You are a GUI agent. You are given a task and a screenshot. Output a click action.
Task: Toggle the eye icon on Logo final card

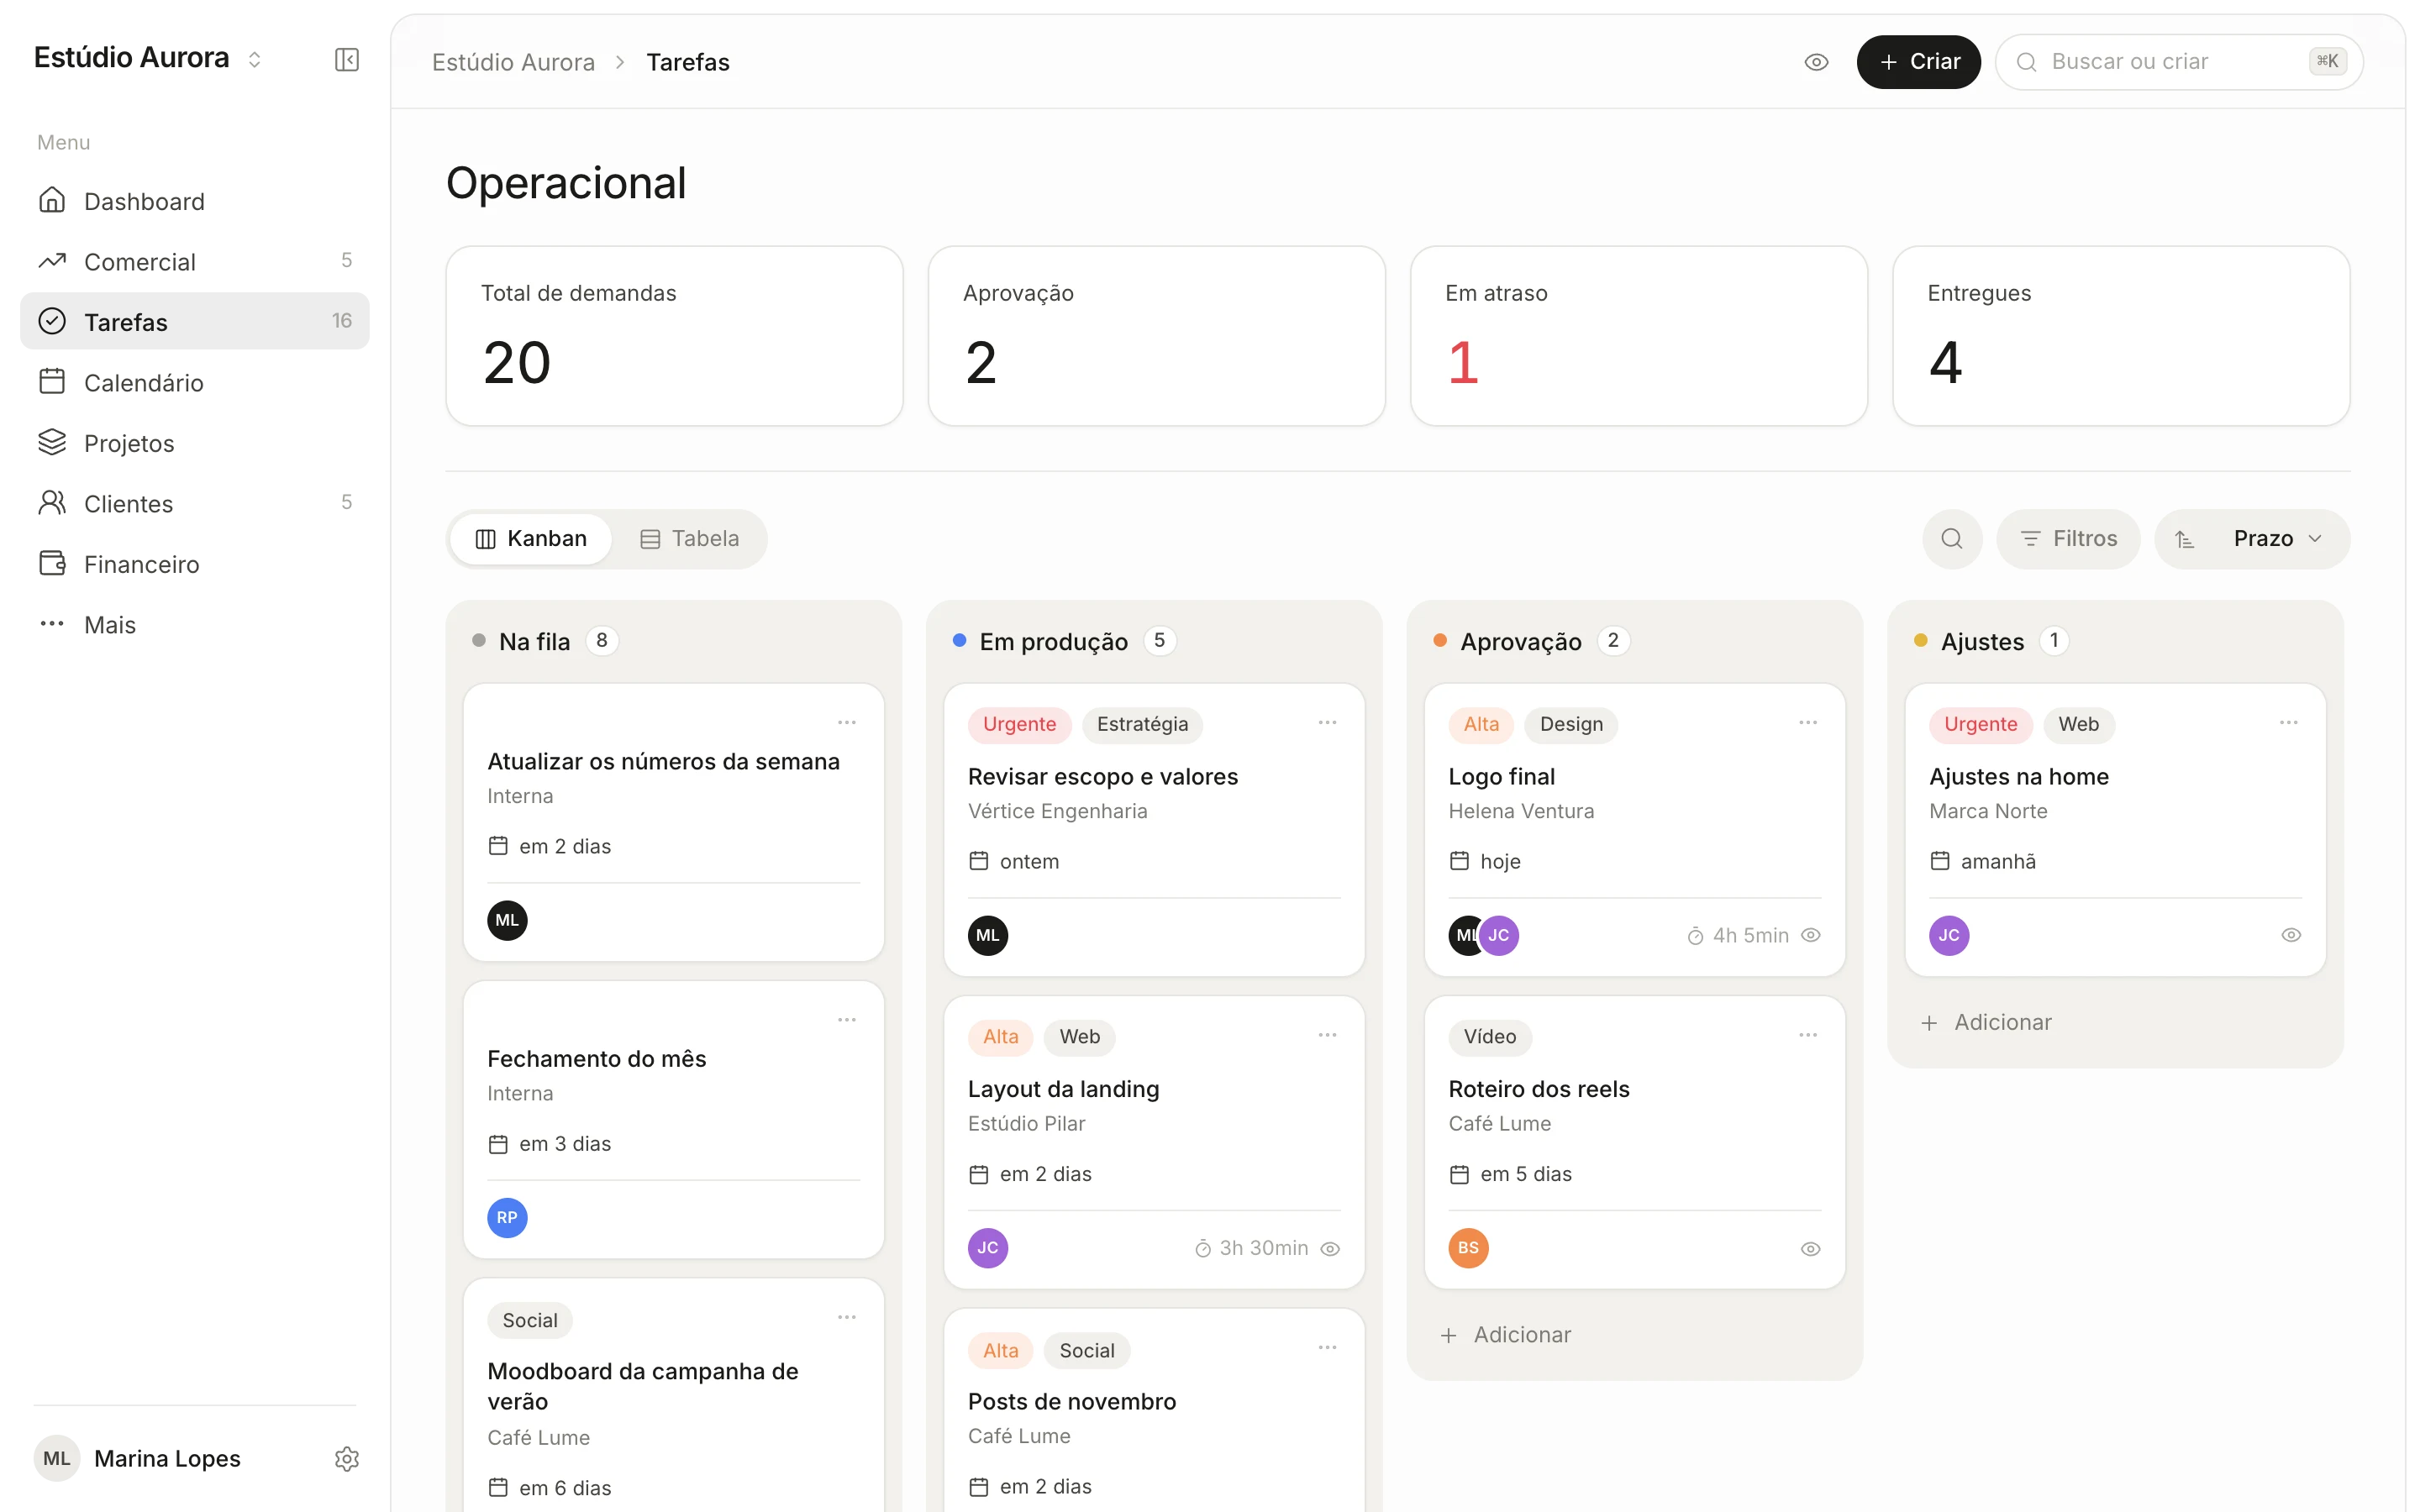pos(1810,935)
